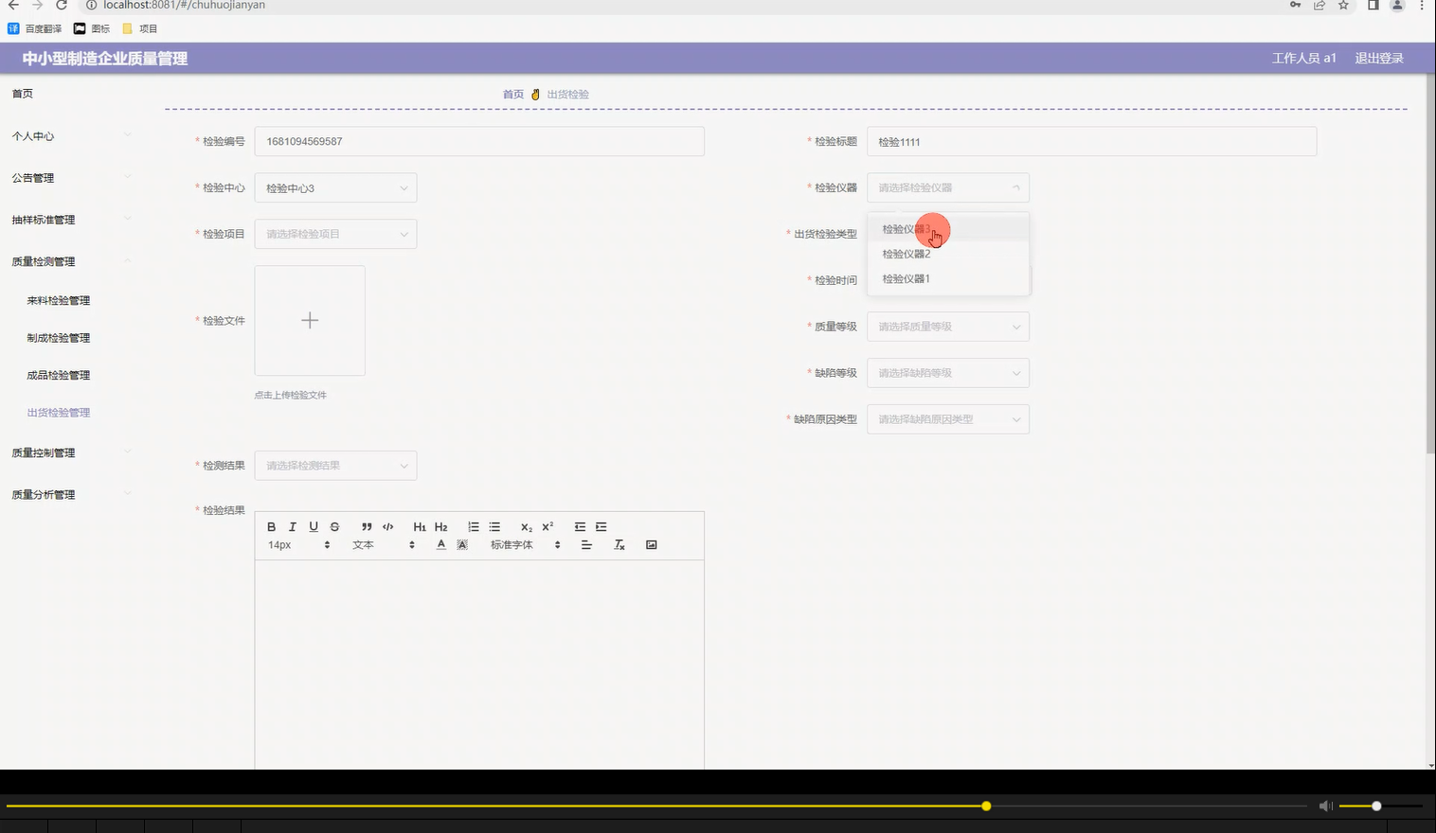Image resolution: width=1436 pixels, height=833 pixels.
Task: Choose 检验仪器2 from the list
Action: pos(948,254)
